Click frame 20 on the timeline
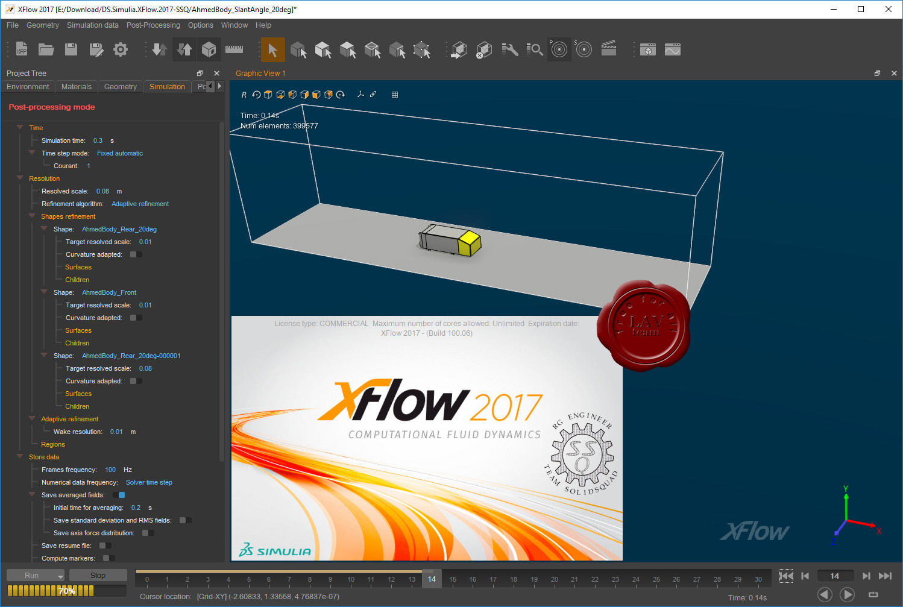This screenshot has height=607, width=903. point(555,579)
